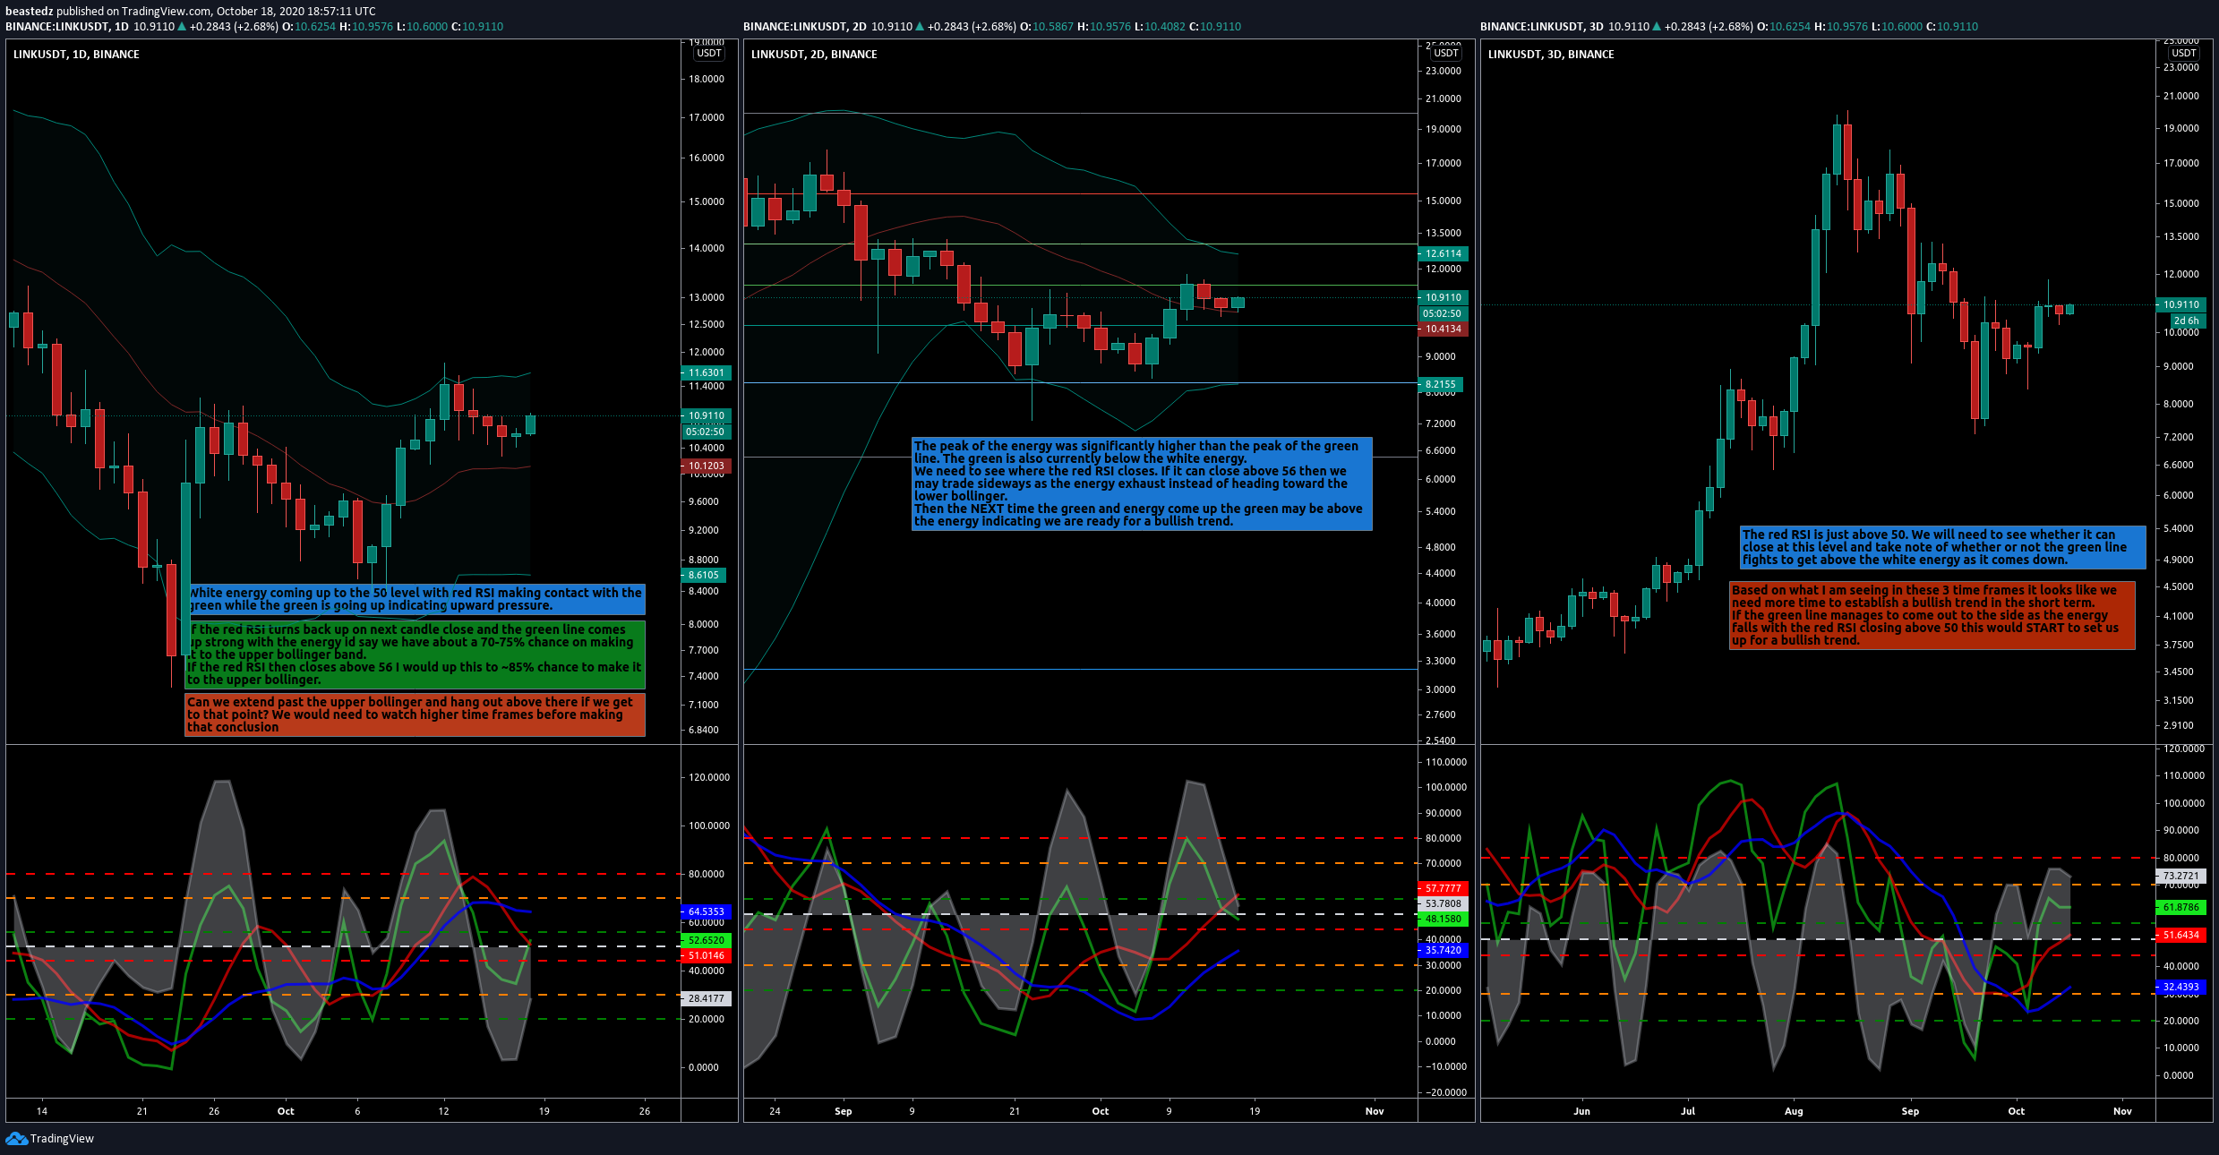Viewport: 2219px width, 1155px height.
Task: Click the 12.6114 price label on 2D chart
Action: coord(1443,253)
